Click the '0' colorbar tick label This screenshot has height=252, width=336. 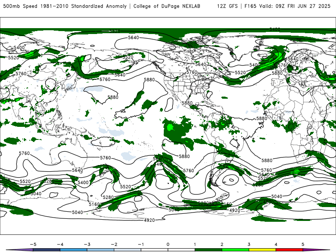pos(168,244)
